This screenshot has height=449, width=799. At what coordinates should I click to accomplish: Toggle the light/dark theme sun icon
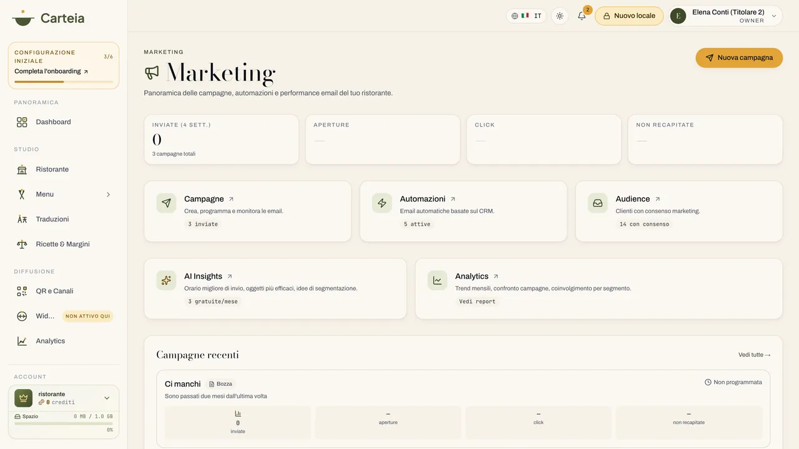tap(559, 16)
